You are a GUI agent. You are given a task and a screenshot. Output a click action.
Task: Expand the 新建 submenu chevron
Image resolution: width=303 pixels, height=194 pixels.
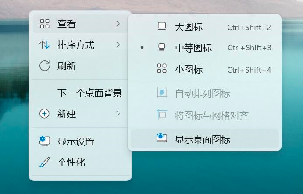coord(118,114)
